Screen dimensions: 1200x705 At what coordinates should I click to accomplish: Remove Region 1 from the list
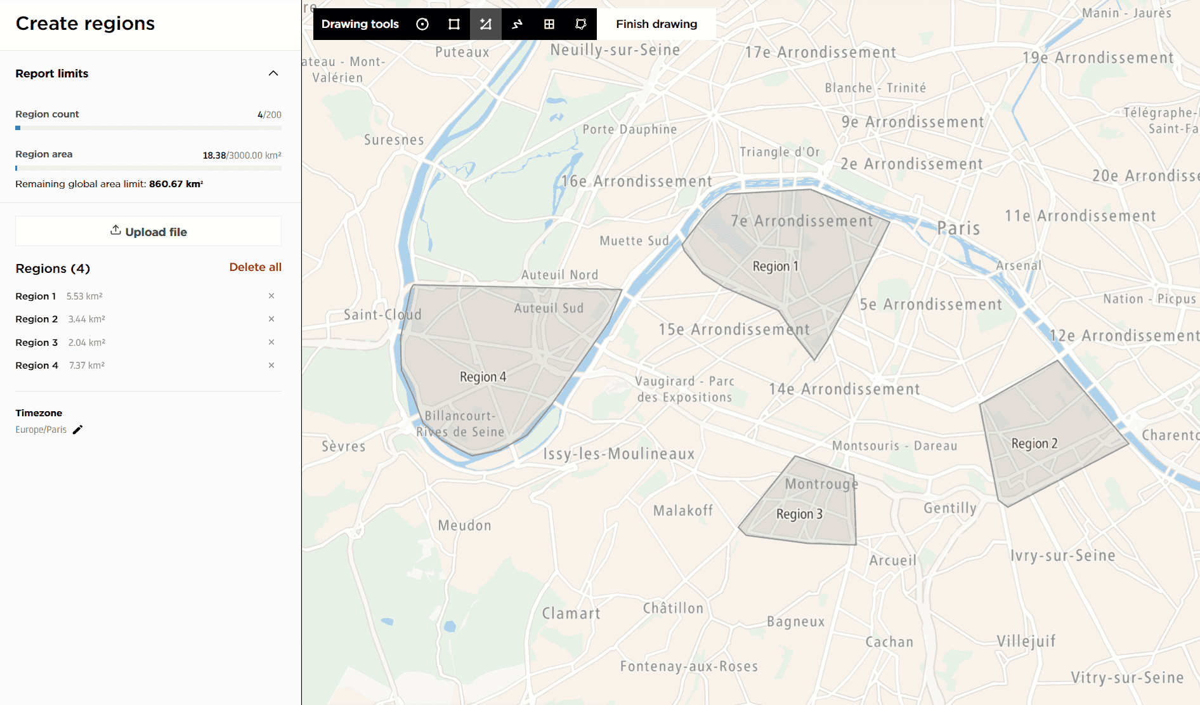(271, 296)
